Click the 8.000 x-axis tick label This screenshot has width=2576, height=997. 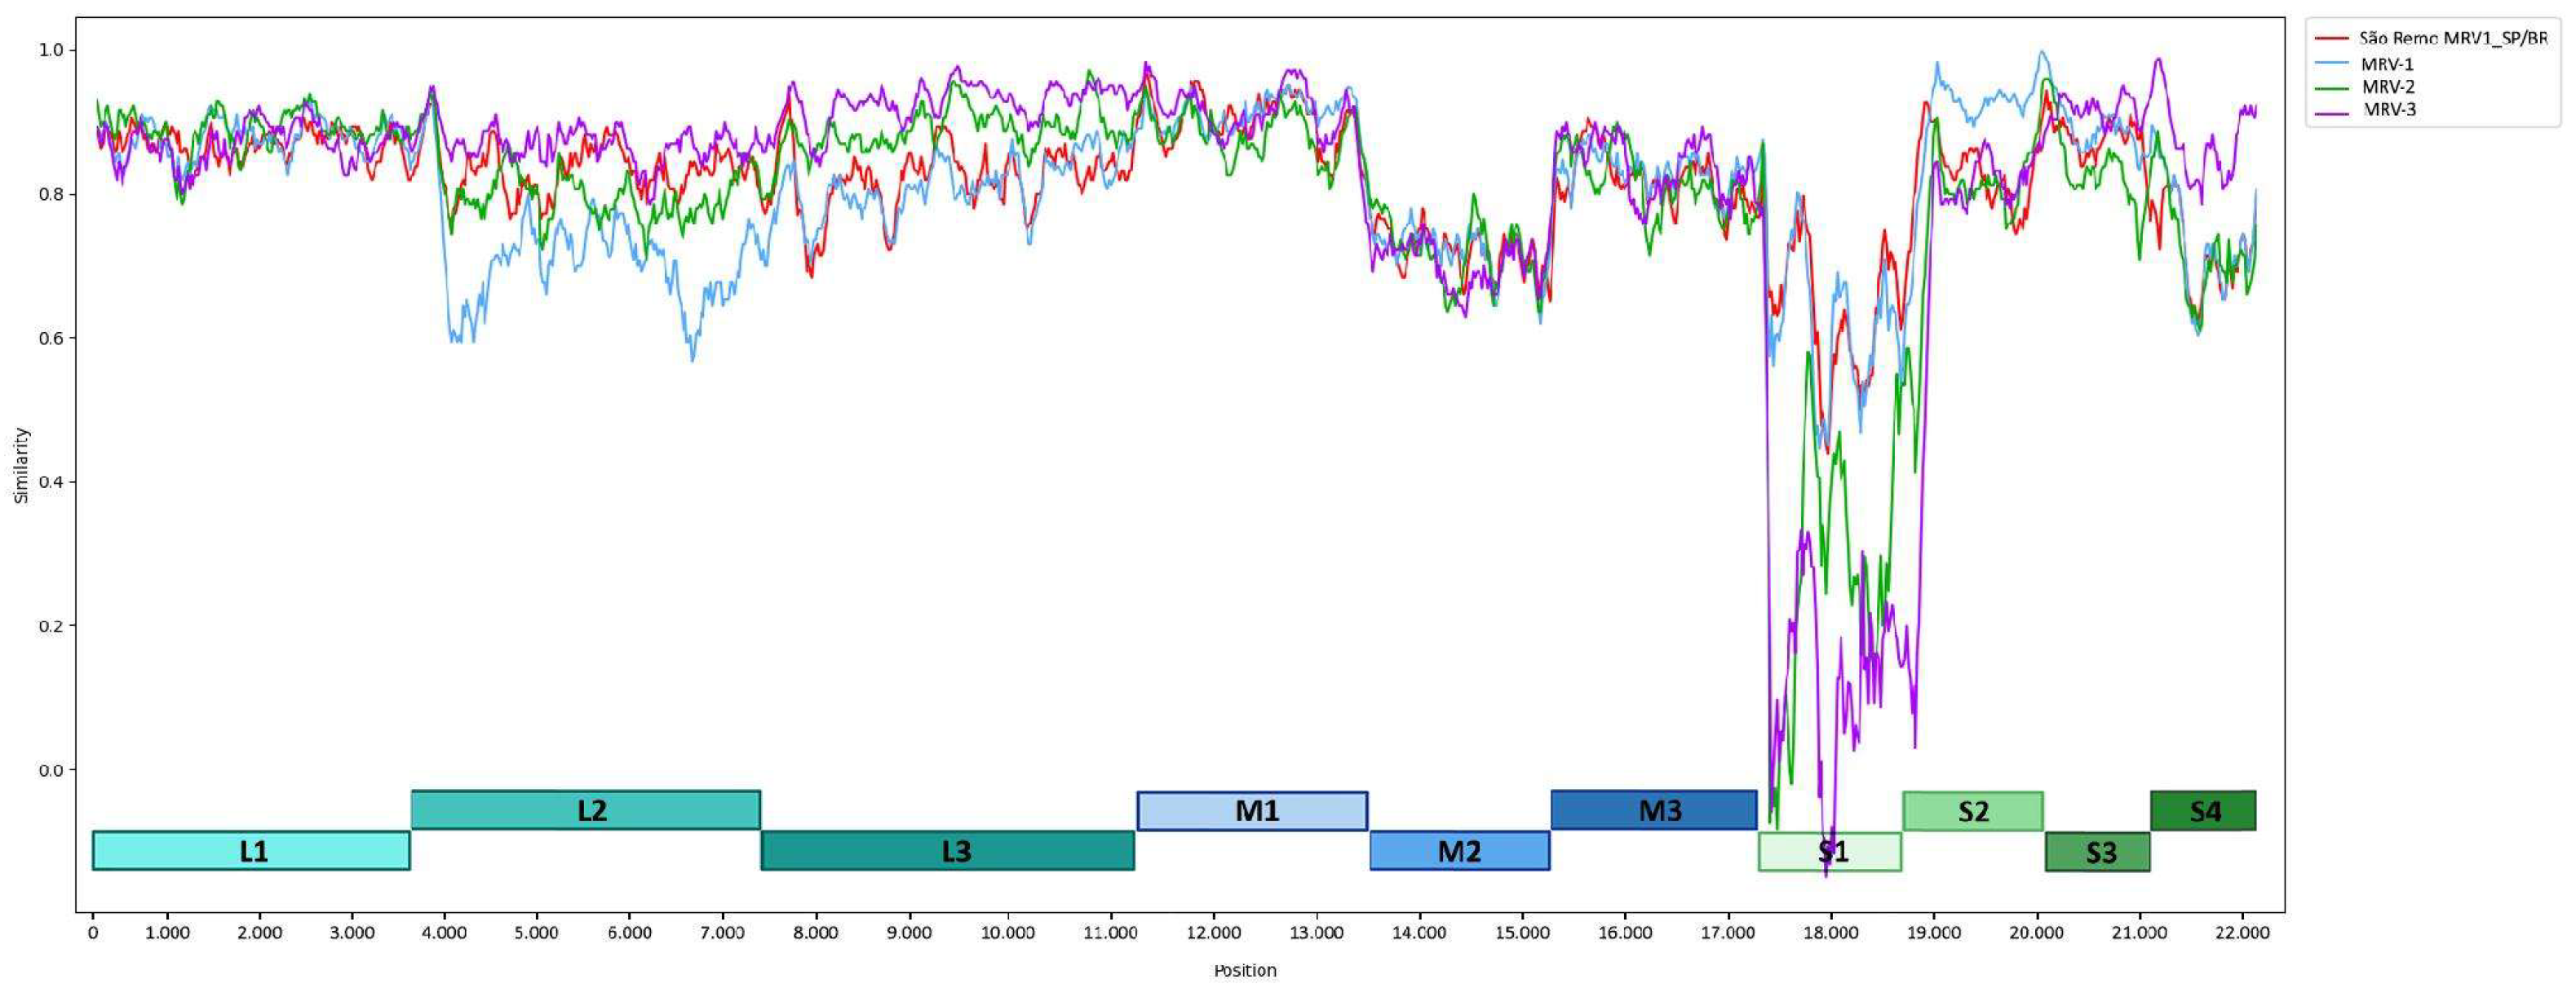(815, 933)
